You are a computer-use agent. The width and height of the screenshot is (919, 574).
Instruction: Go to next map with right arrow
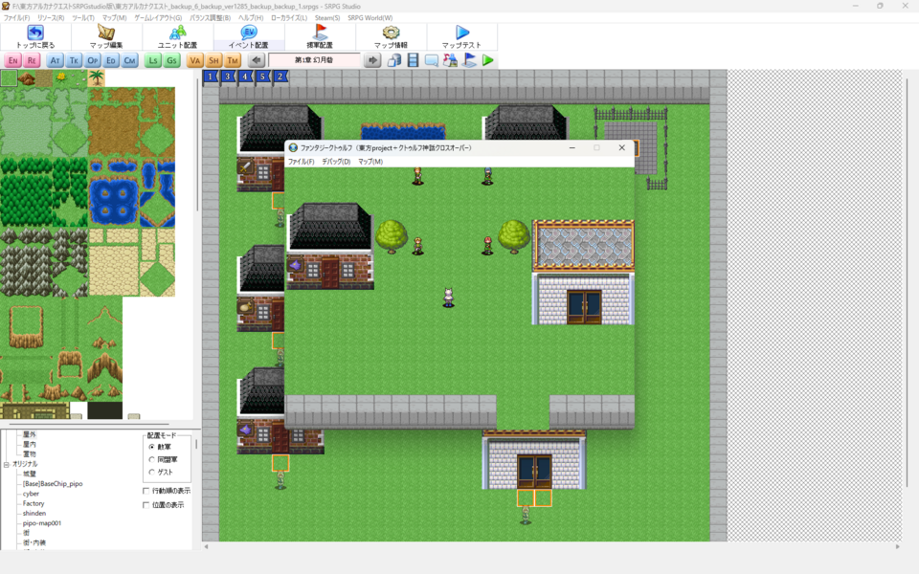[373, 60]
